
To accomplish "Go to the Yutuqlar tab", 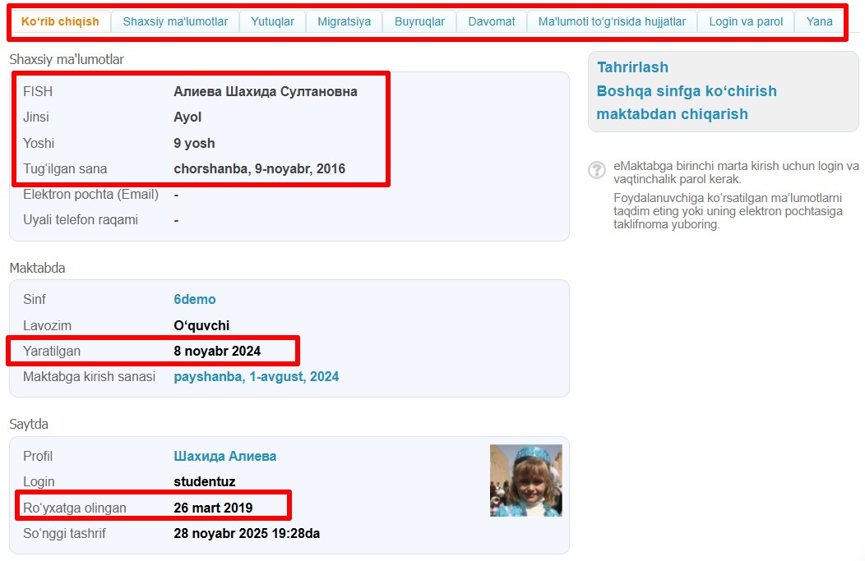I will tap(272, 22).
